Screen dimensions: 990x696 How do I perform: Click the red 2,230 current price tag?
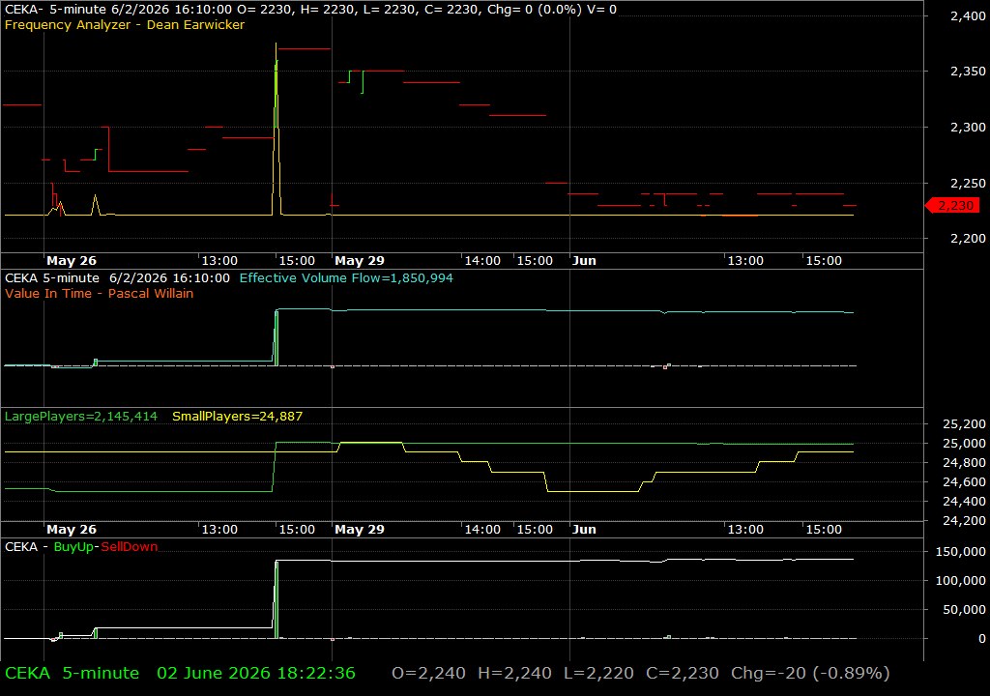(952, 205)
